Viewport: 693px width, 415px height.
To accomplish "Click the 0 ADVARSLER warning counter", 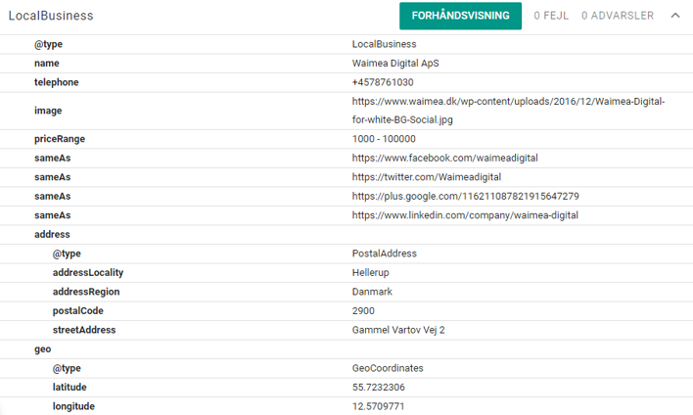I will [617, 16].
